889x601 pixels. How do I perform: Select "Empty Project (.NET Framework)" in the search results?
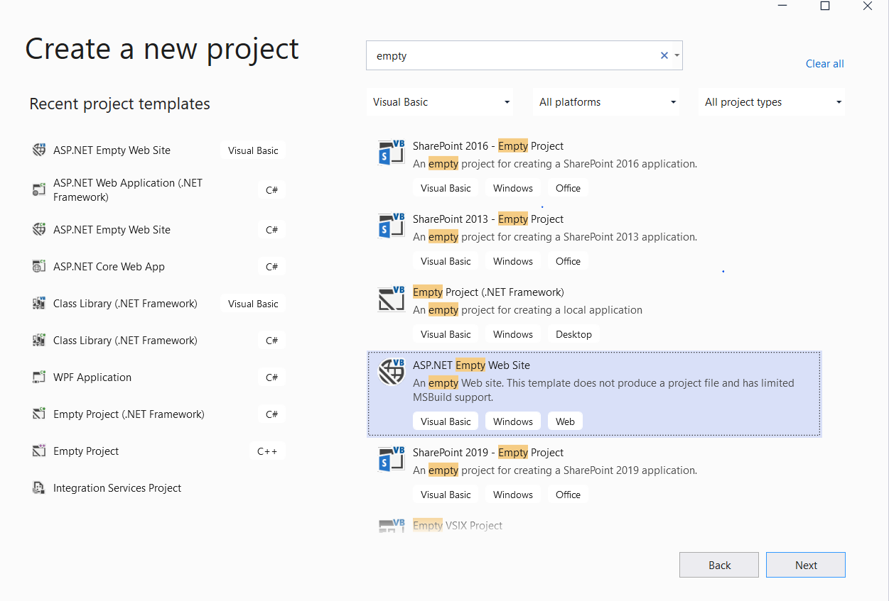point(488,292)
